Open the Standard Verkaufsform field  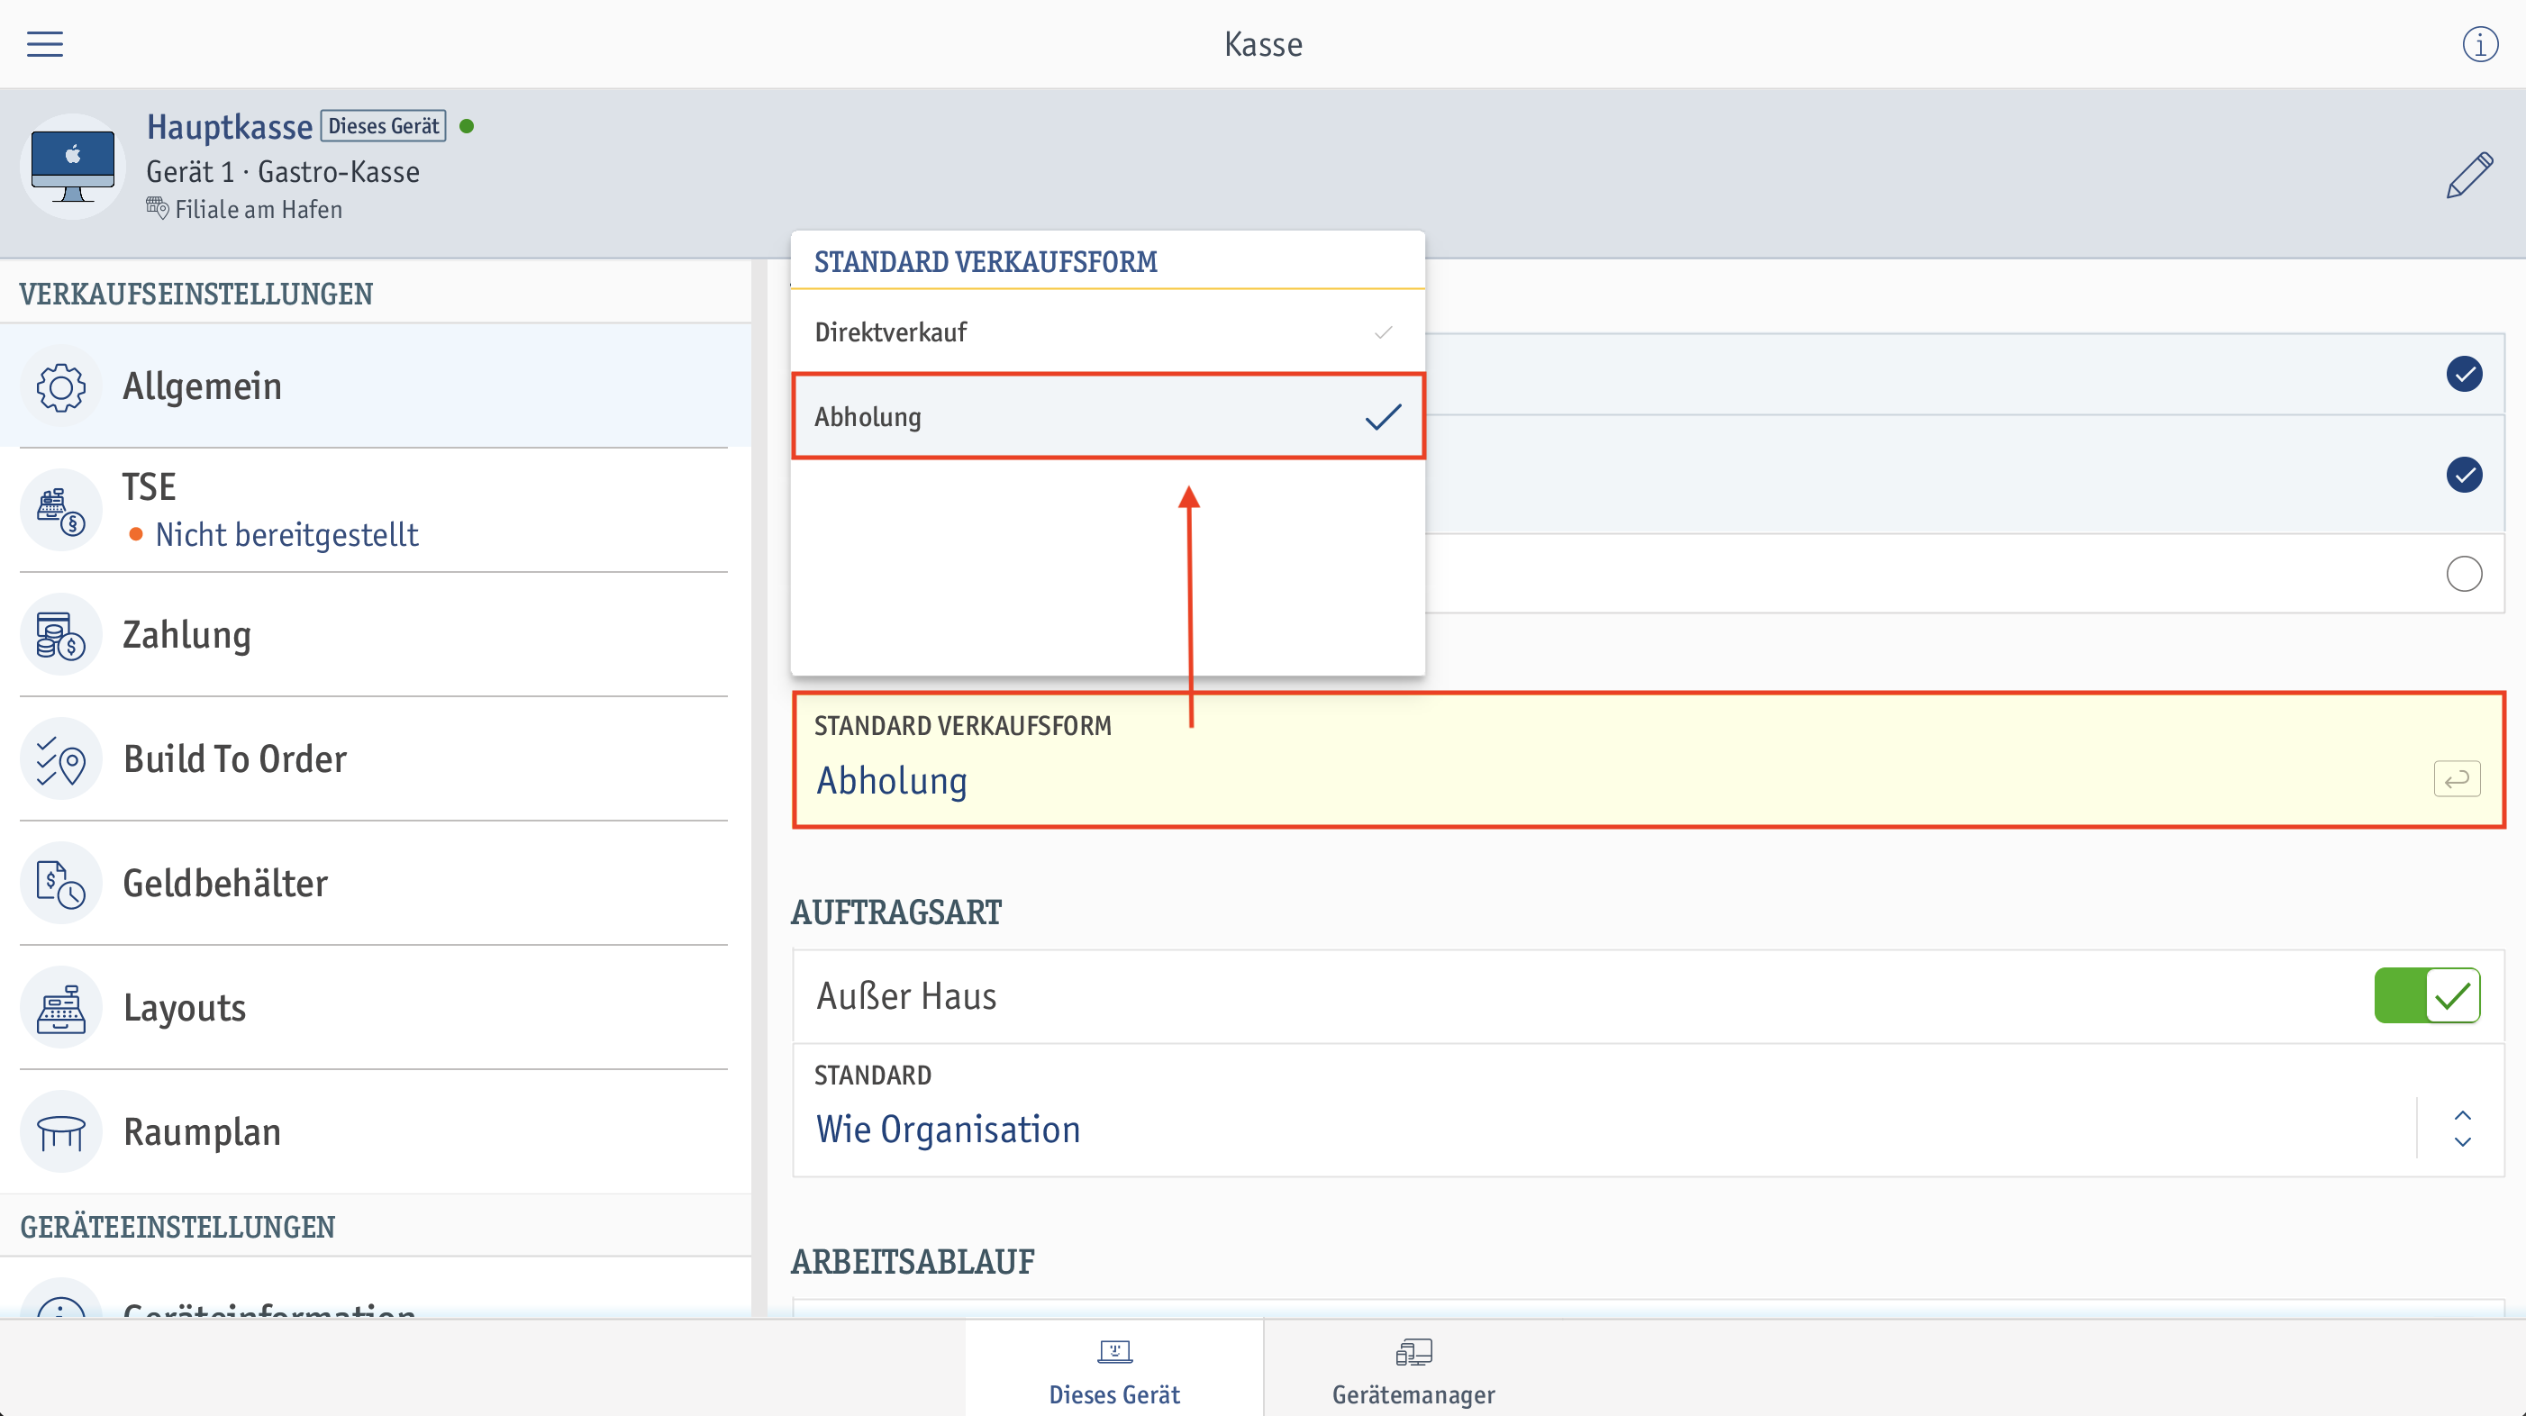[1649, 760]
